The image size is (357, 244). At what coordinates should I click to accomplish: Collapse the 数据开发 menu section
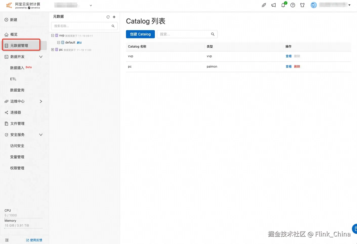[41, 57]
